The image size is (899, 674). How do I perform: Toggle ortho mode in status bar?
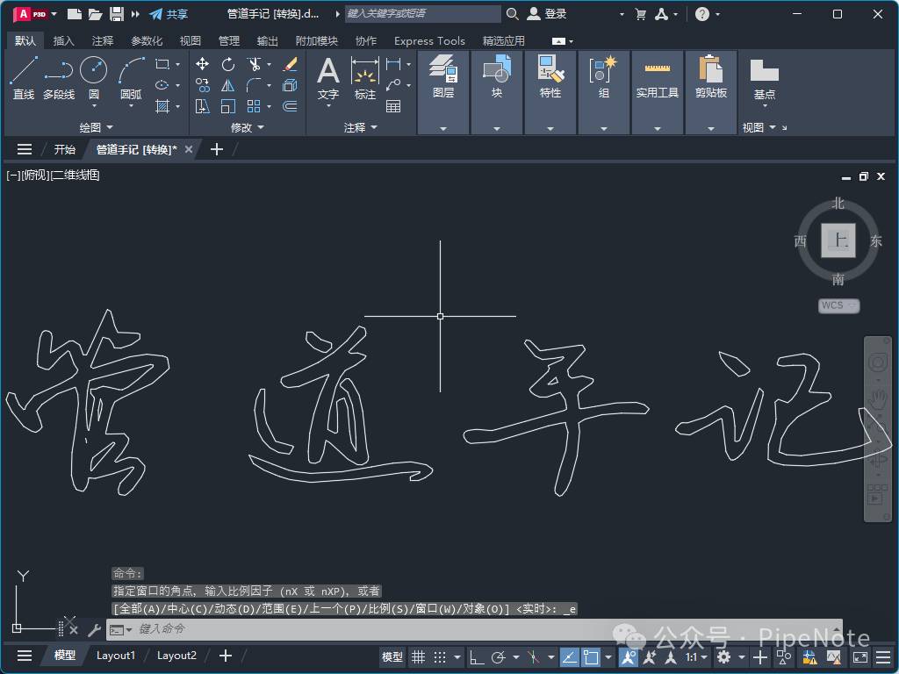[477, 656]
